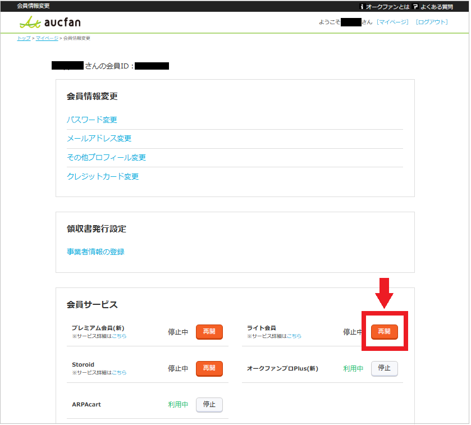
Task: Click the トップ breadcrumb link
Action: tap(24, 38)
